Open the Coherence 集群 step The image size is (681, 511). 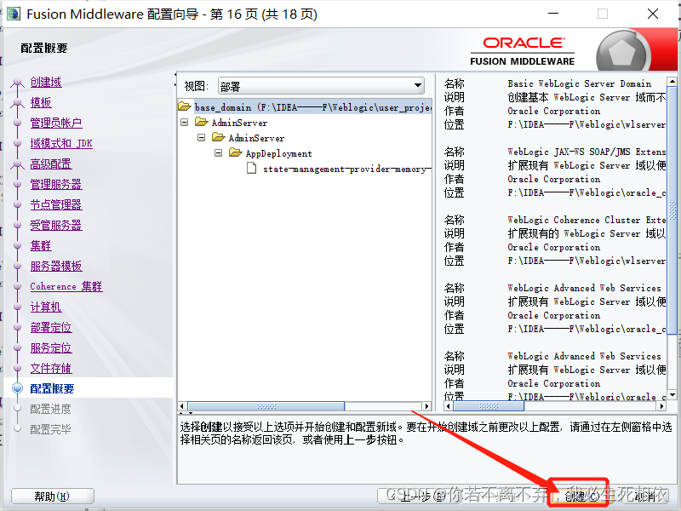[x=66, y=286]
